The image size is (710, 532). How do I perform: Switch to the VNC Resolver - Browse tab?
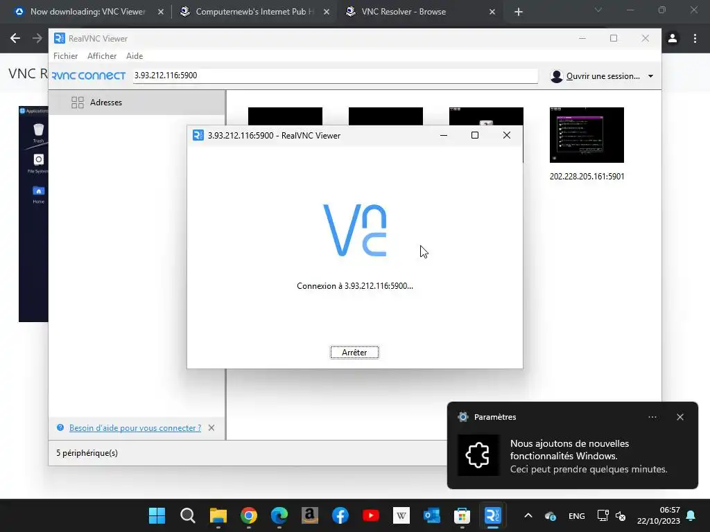point(403,12)
